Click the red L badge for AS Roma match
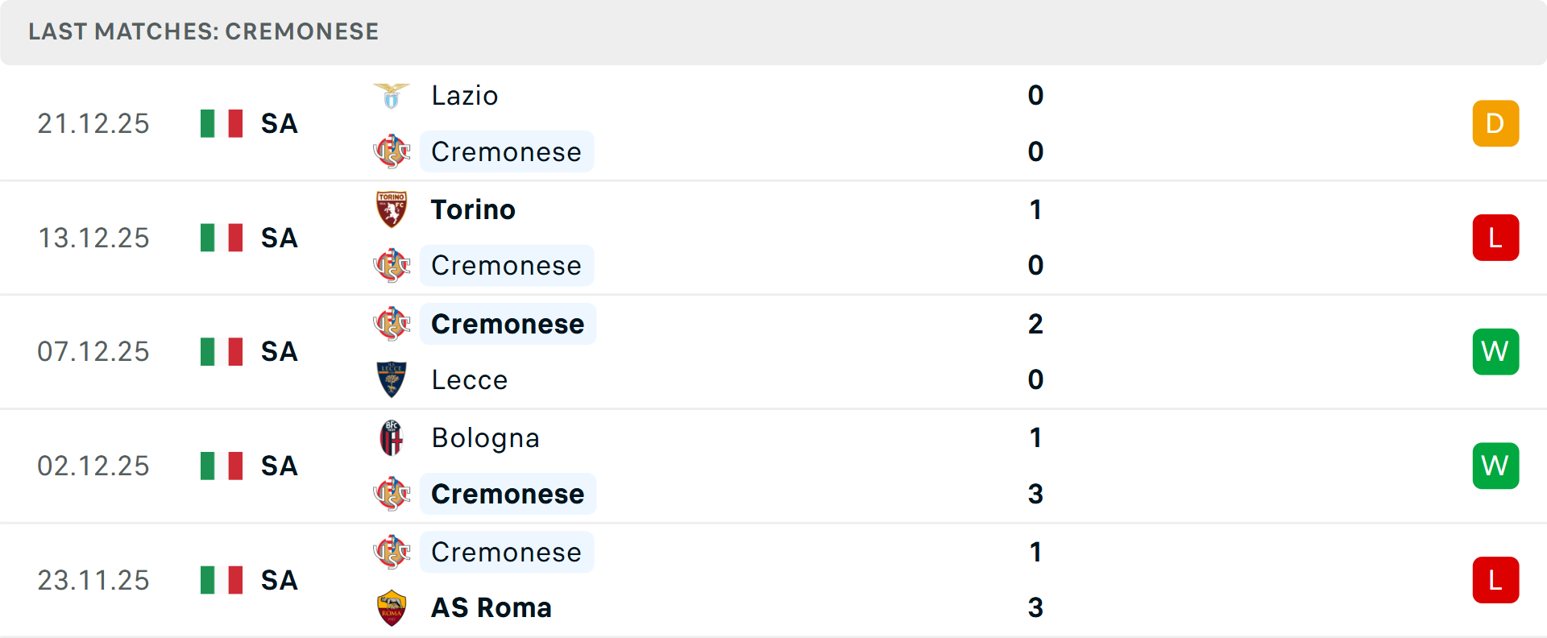1547x638 pixels. coord(1495,580)
